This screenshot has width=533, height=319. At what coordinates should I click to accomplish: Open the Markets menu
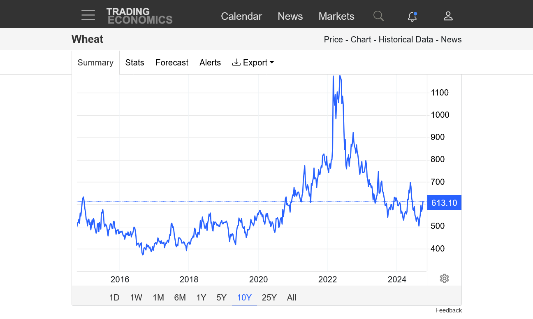pyautogui.click(x=336, y=16)
